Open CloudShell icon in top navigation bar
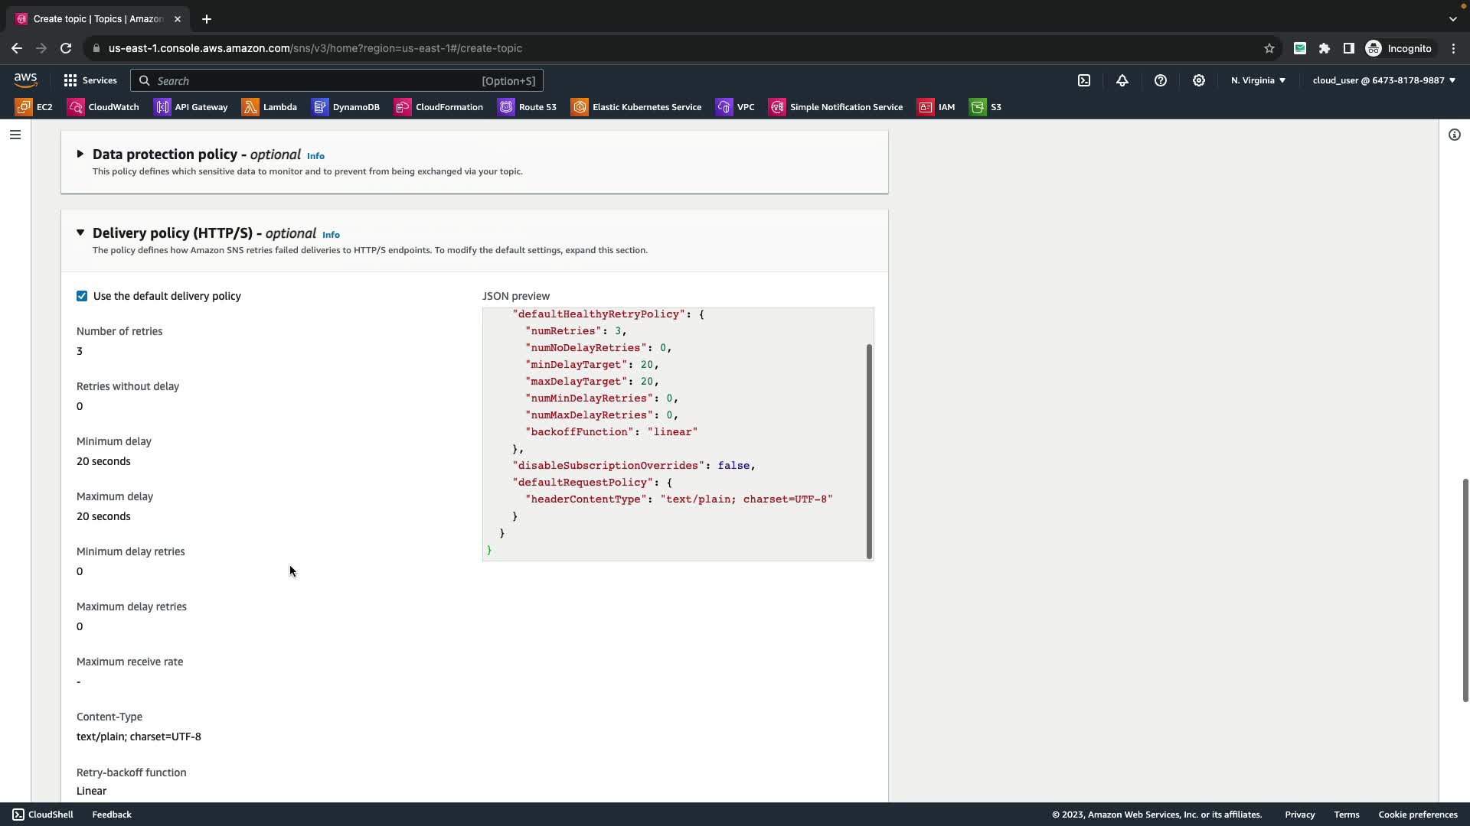This screenshot has width=1470, height=826. pos(1084,80)
